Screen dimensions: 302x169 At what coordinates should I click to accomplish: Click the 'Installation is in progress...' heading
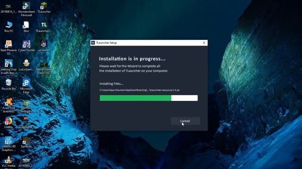pyautogui.click(x=132, y=59)
